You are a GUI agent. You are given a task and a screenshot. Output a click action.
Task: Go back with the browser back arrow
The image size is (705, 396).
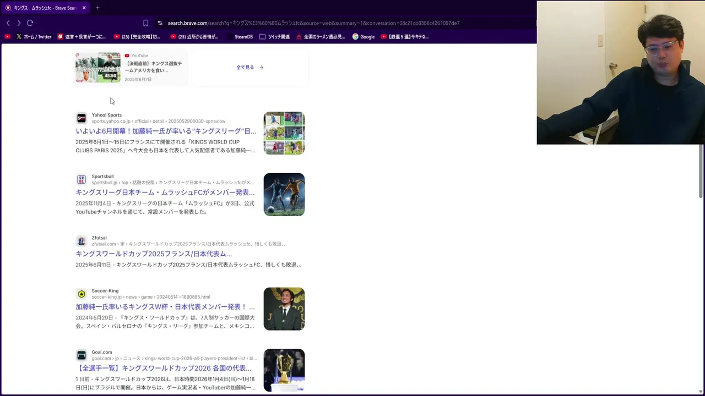tap(8, 23)
